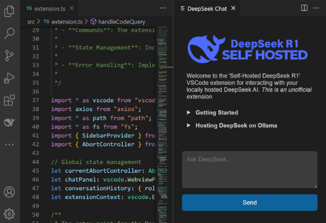Open the Search view in activity bar

(9, 33)
